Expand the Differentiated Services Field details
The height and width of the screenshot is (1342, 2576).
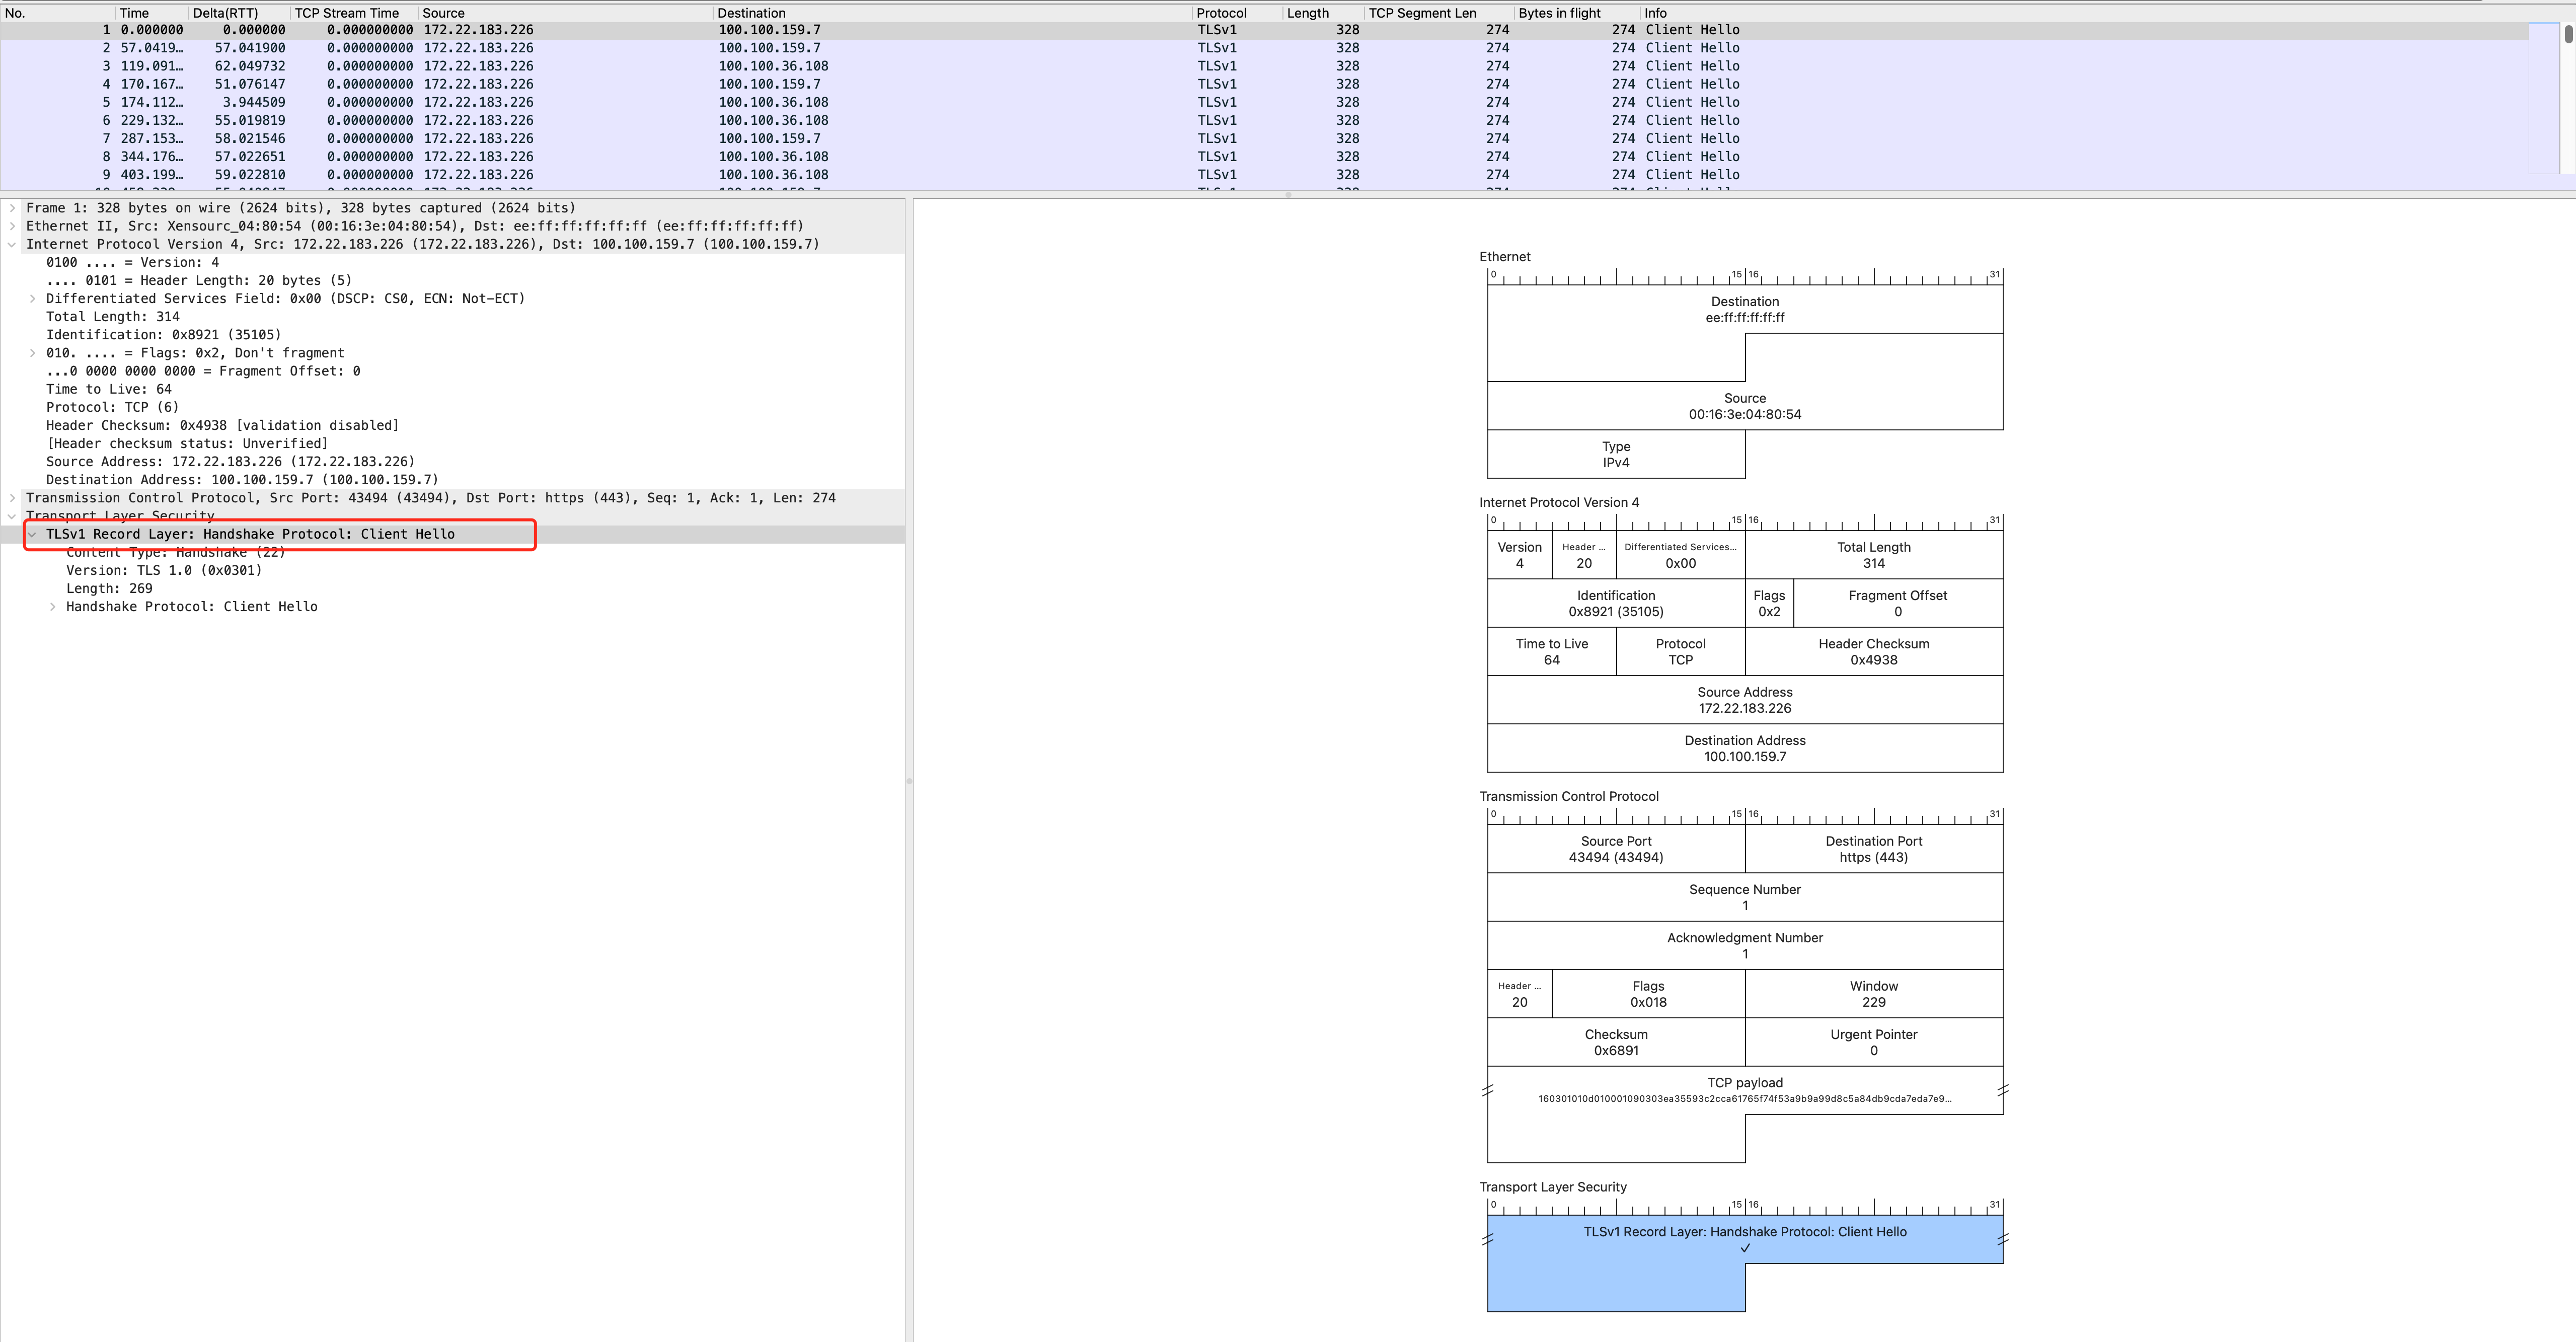click(x=33, y=298)
